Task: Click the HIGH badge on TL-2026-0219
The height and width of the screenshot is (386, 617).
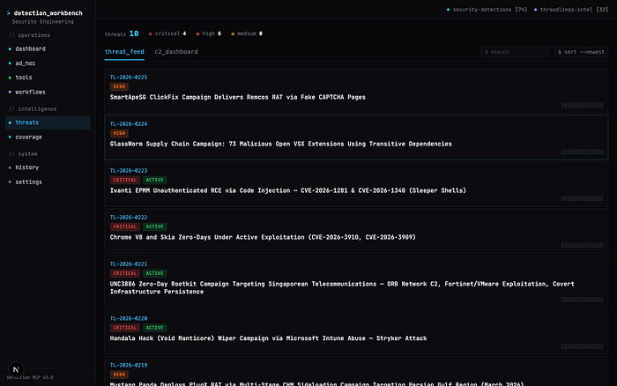Action: 119,375
